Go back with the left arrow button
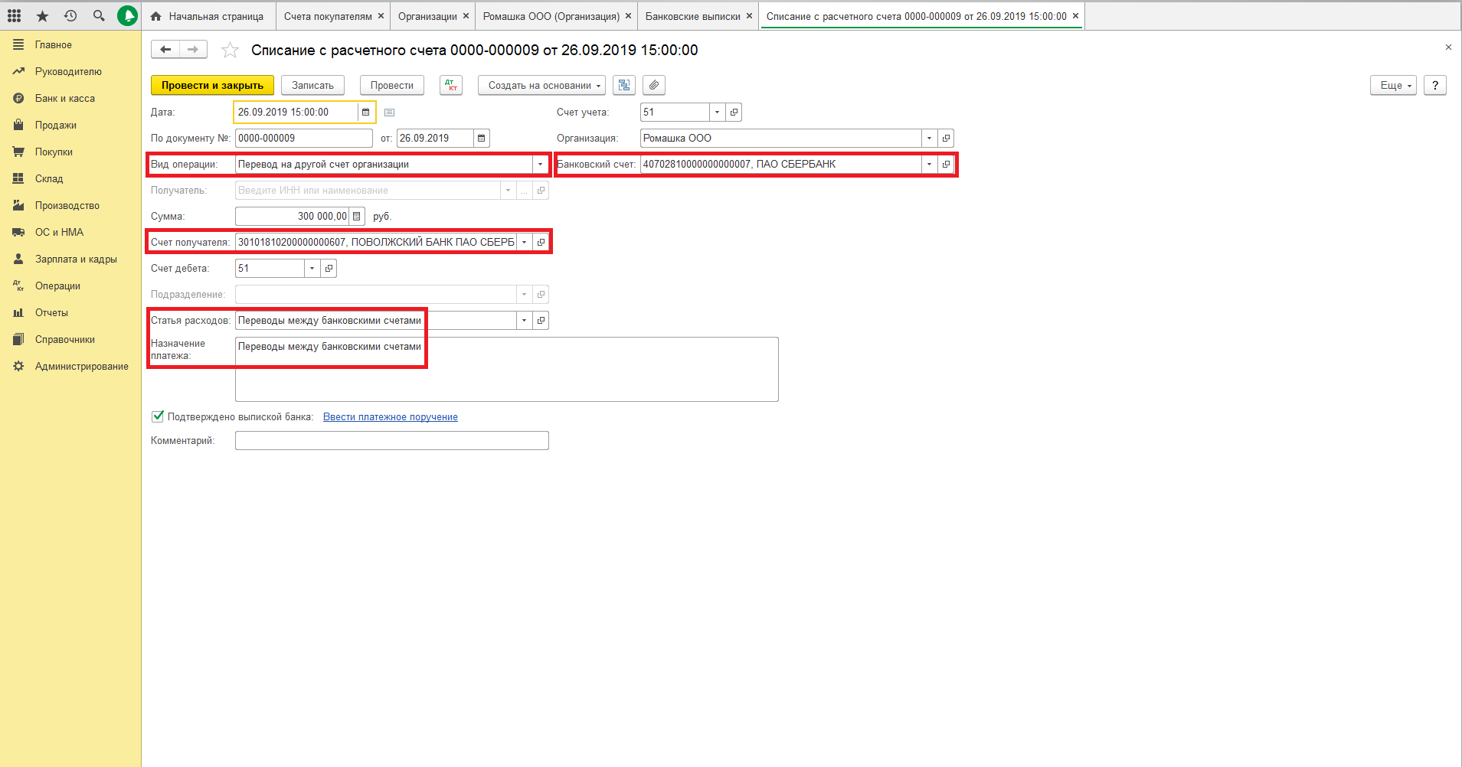Screen dimensions: 1462x767 point(165,50)
